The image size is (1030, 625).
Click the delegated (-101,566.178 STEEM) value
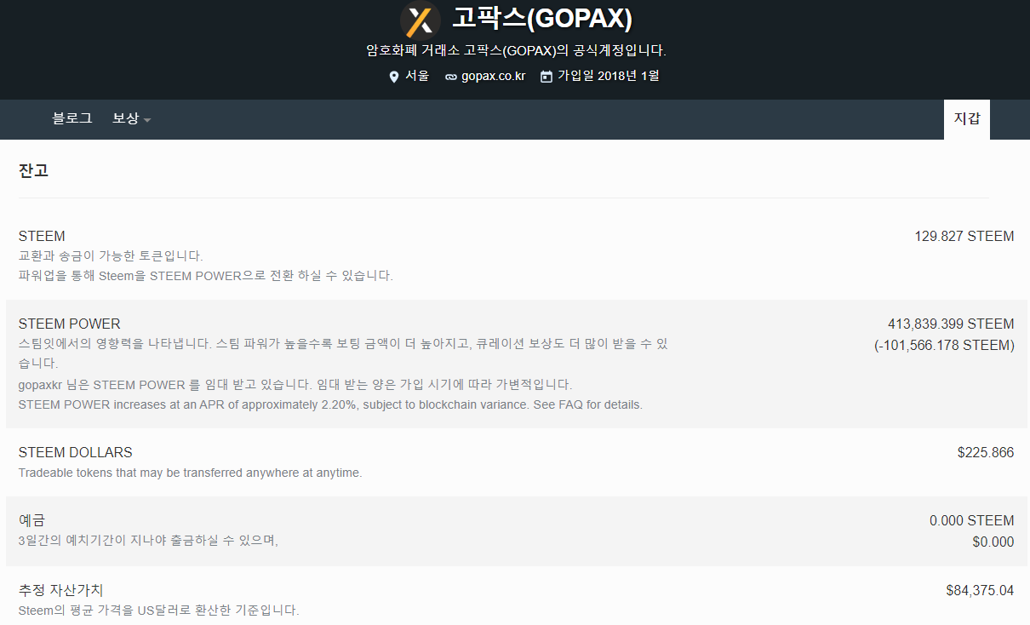[945, 345]
